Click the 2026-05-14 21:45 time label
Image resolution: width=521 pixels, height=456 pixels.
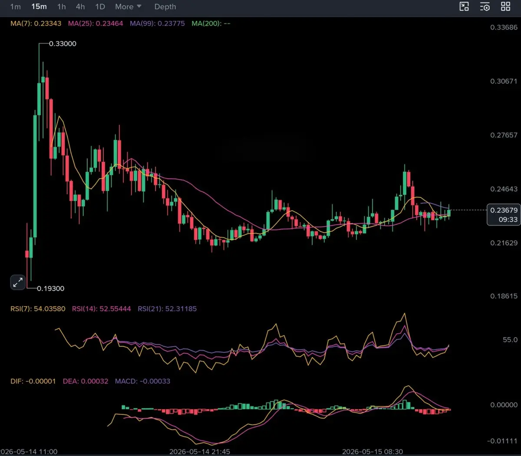[200, 452]
